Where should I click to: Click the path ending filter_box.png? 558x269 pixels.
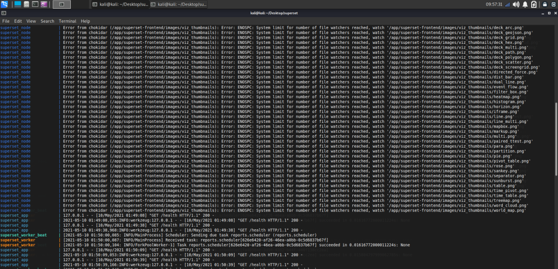(x=459, y=92)
